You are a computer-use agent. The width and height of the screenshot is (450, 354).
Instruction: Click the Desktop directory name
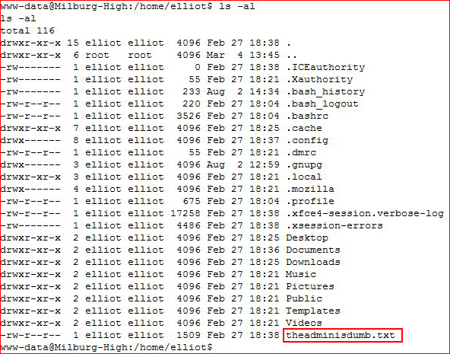click(307, 238)
